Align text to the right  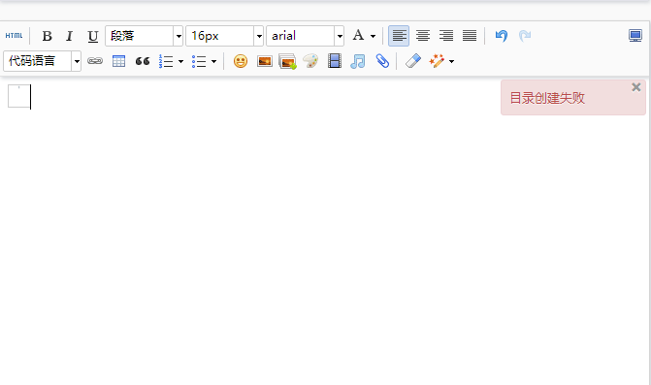pos(446,36)
